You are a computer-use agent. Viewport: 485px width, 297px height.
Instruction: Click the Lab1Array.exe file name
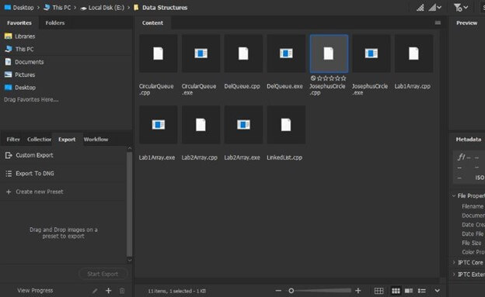click(x=157, y=157)
